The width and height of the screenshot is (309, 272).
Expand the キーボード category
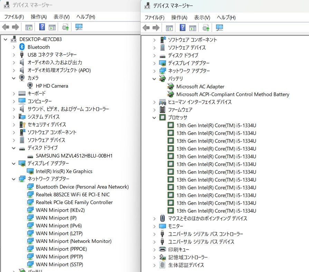(14, 94)
